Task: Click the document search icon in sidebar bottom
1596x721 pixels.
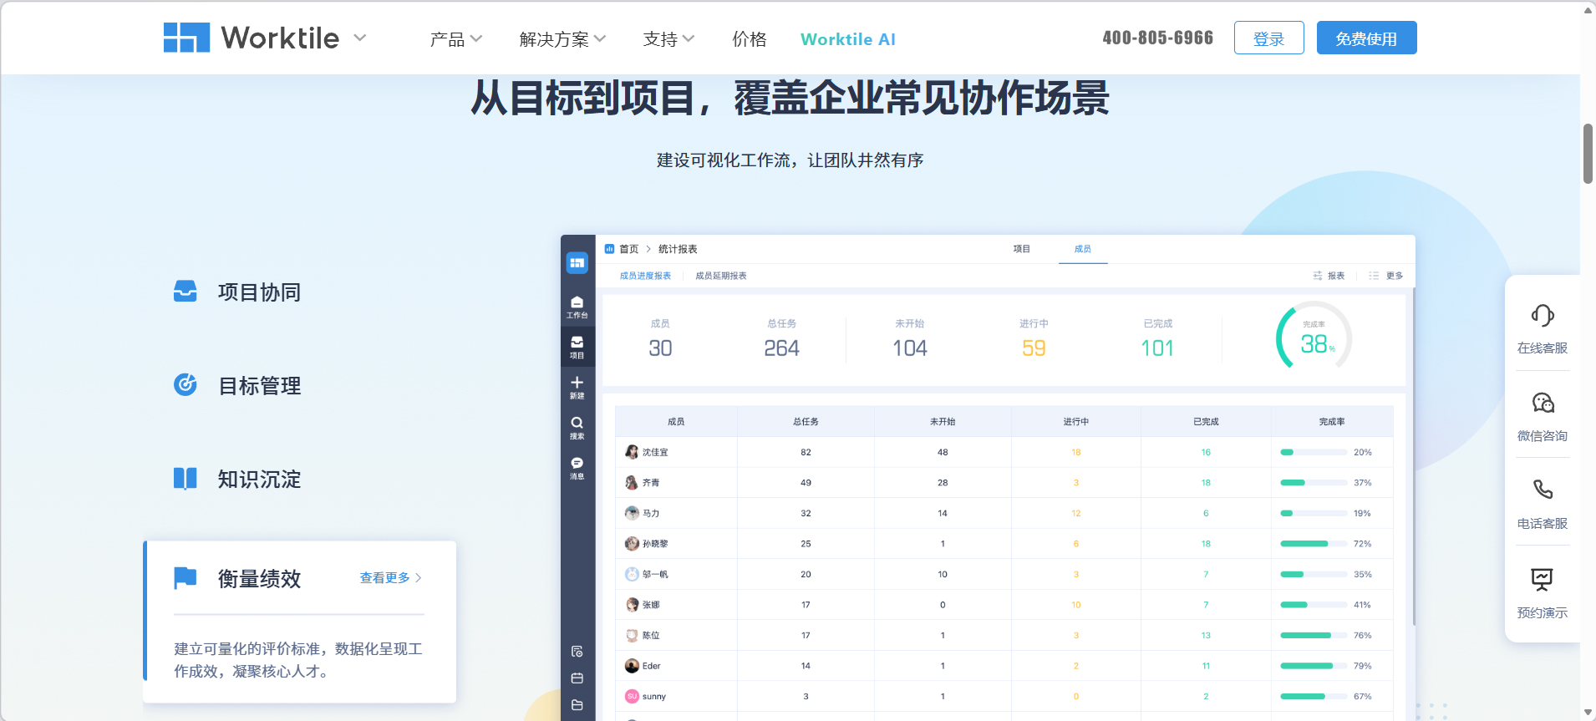Action: (x=577, y=652)
